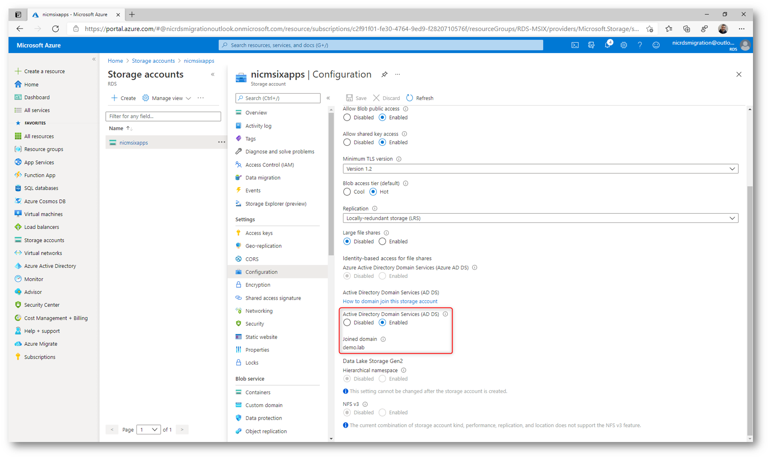The width and height of the screenshot is (770, 459).
Task: Open feedback smiley icon
Action: click(x=656, y=45)
